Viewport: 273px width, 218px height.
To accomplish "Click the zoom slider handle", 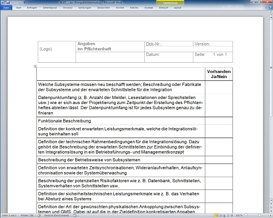I will [x=258, y=215].
